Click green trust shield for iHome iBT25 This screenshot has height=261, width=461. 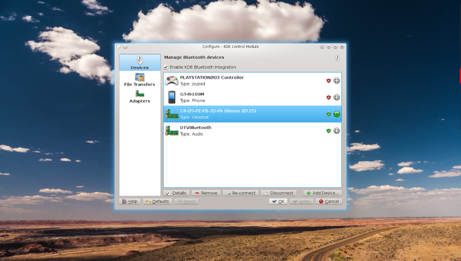coord(328,114)
